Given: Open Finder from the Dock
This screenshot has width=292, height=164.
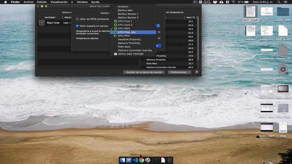Looking at the screenshot, I should coord(123,160).
